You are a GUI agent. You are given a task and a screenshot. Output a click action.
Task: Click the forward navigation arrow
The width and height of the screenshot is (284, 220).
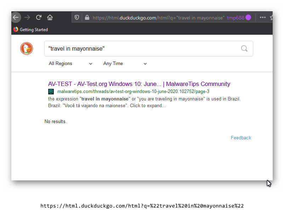pos(27,17)
